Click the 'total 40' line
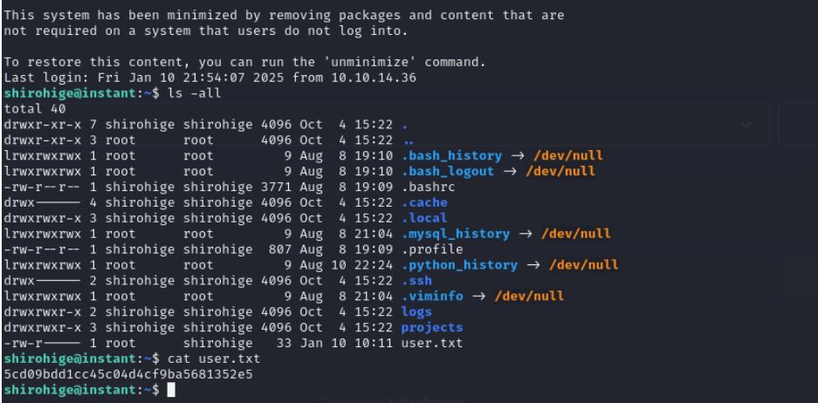This screenshot has height=403, width=818. (x=34, y=109)
